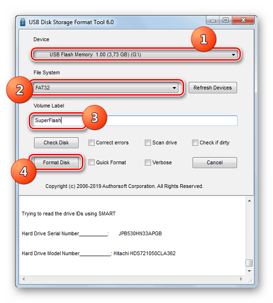Maximize the Format Tool window
The height and width of the screenshot is (303, 273).
(226, 20)
